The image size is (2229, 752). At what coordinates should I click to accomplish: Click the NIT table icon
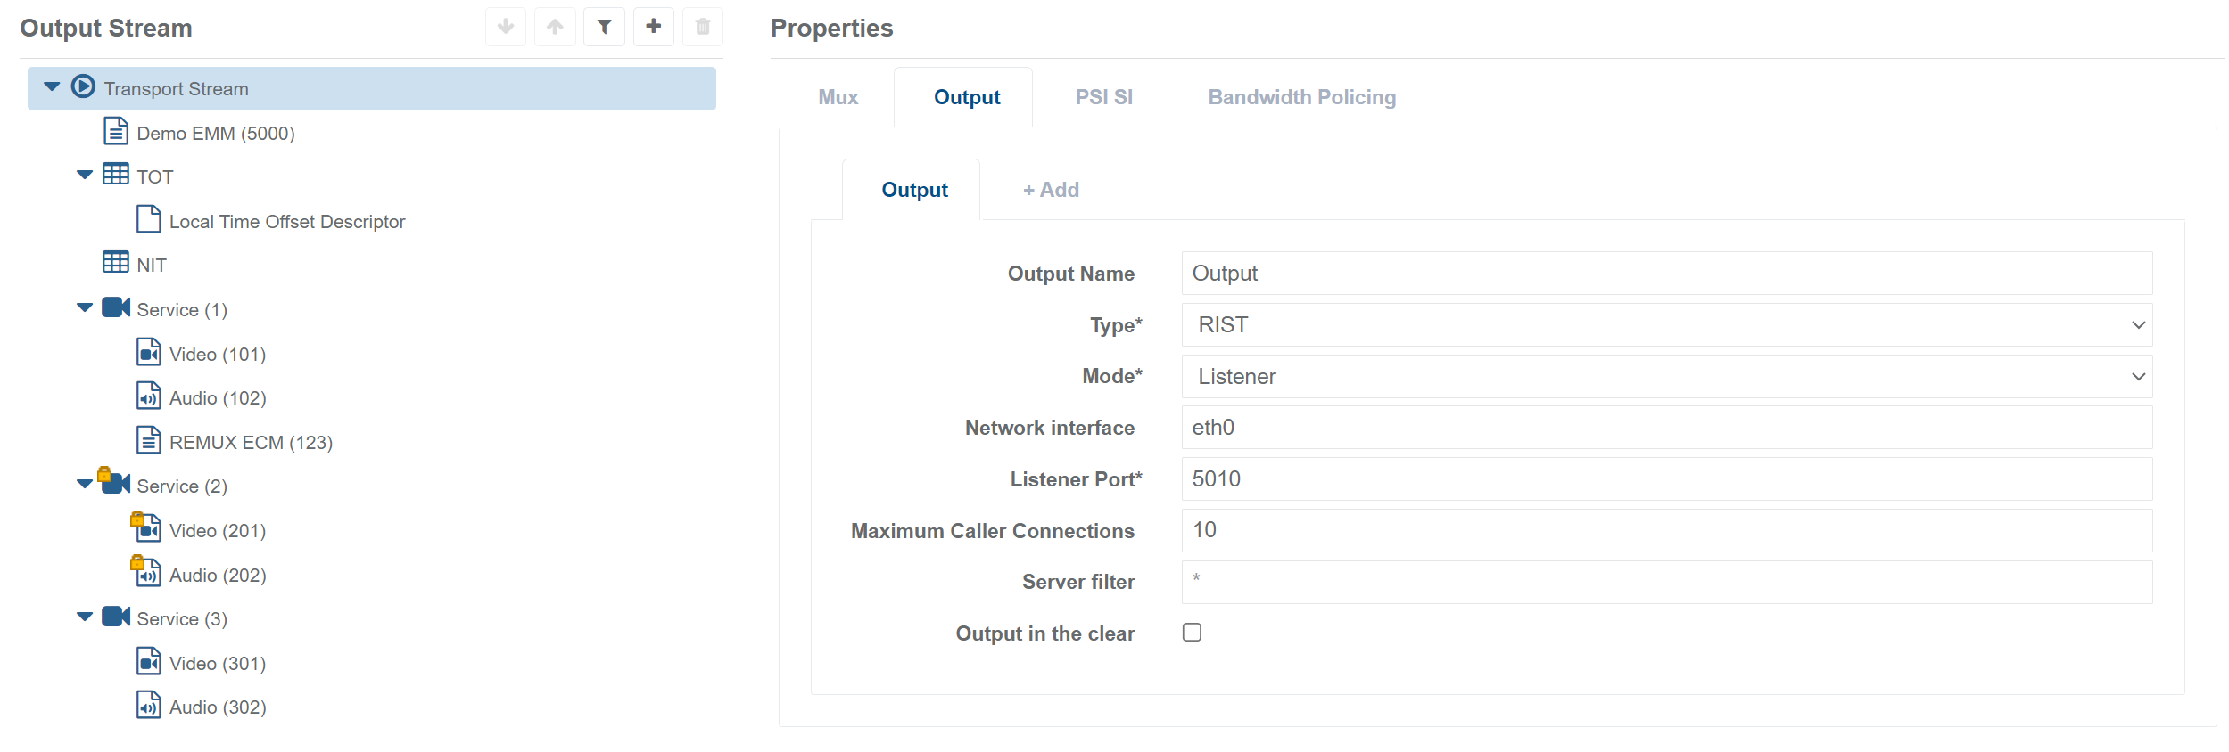115,263
